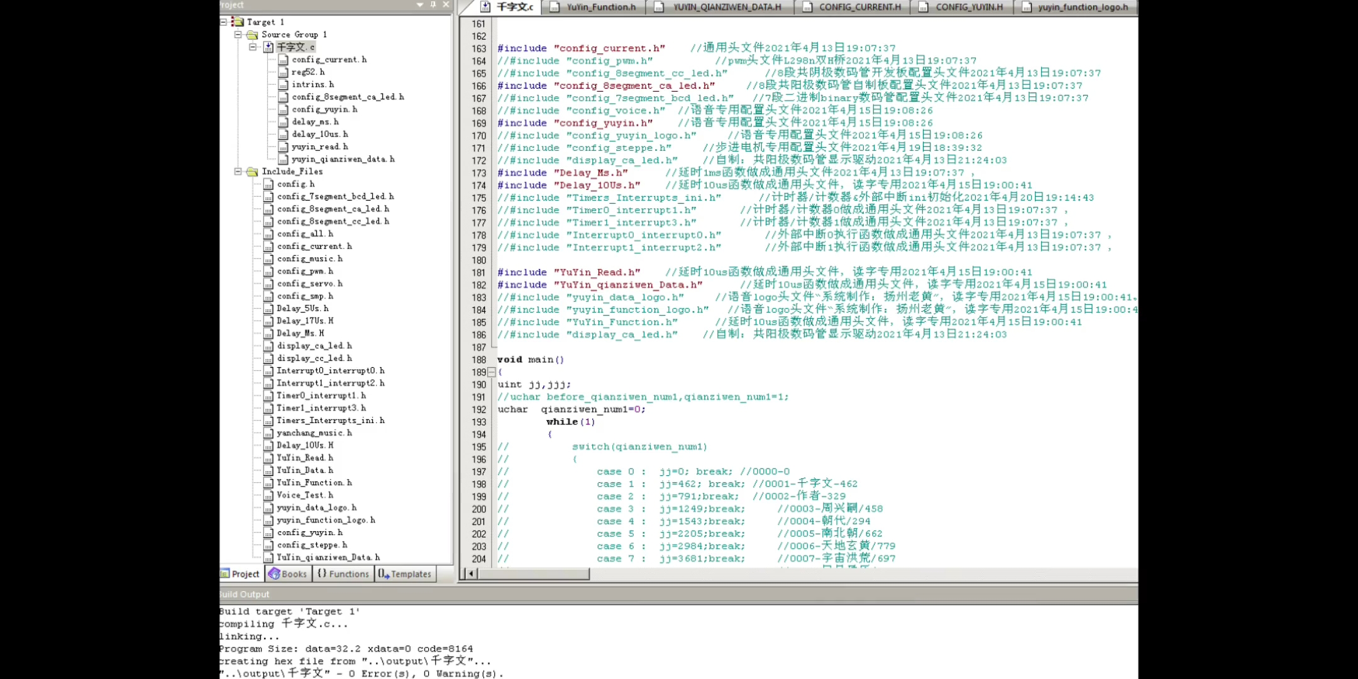Collapse the 千字文.c file dependencies
1358x679 pixels.
253,47
